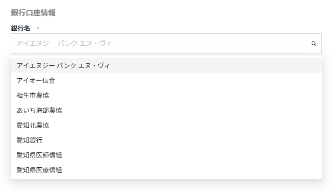Select the あいち海部農協 entry
The height and width of the screenshot is (191, 335).
39,110
